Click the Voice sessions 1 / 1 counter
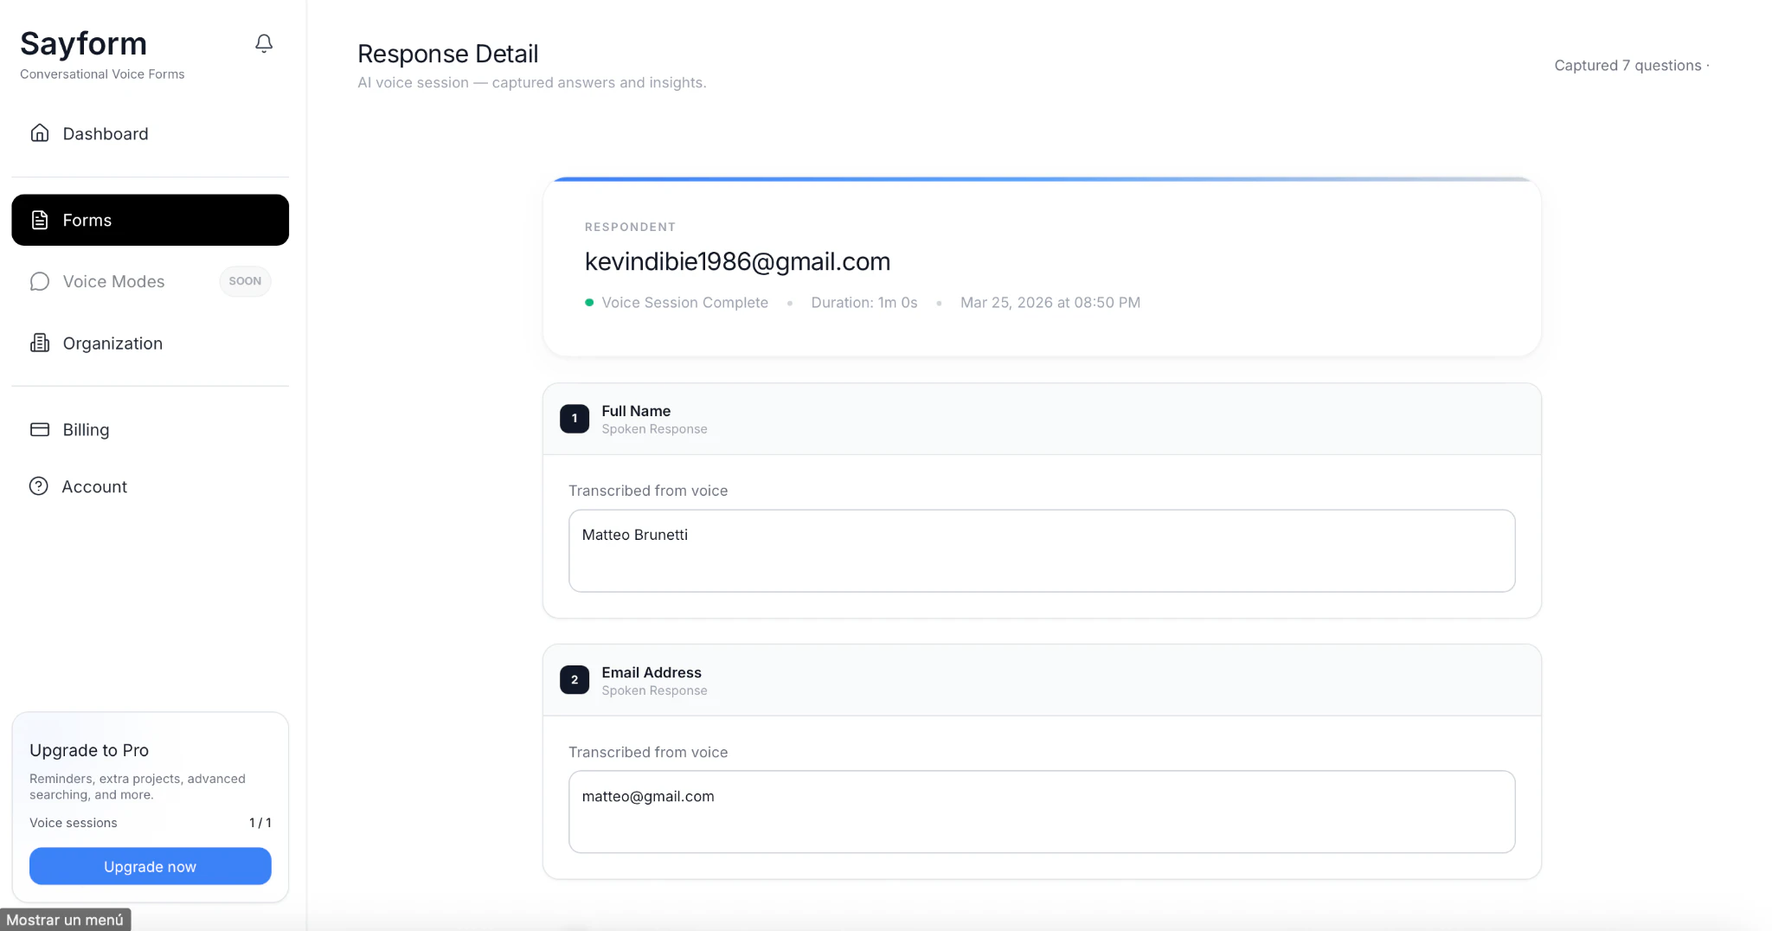Image resolution: width=1772 pixels, height=931 pixels. pyautogui.click(x=151, y=823)
